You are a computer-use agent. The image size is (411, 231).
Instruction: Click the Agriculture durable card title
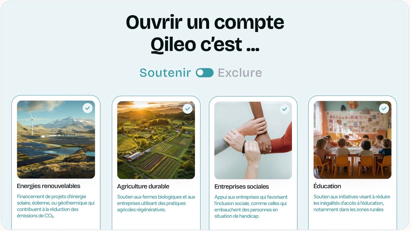click(x=143, y=186)
